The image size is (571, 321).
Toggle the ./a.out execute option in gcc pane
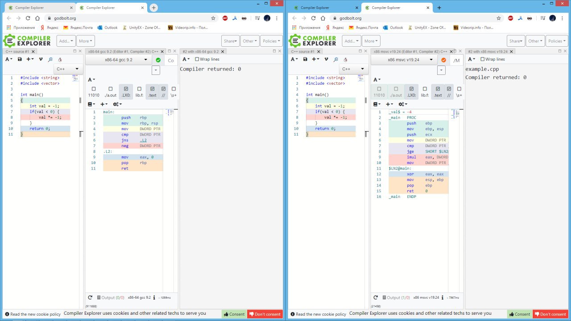pos(110,92)
